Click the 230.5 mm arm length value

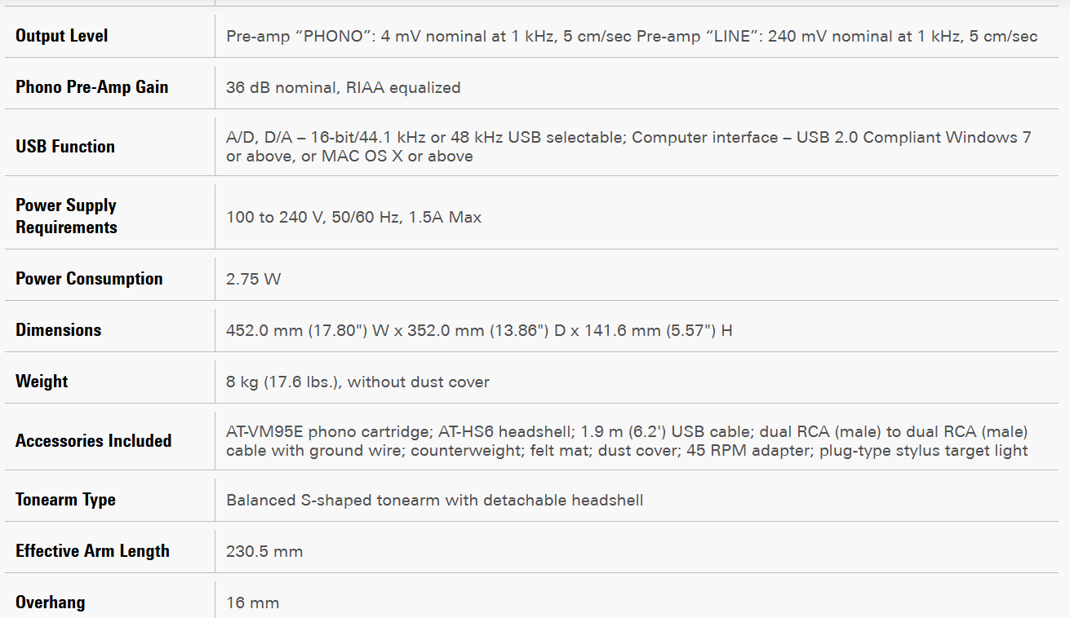(x=264, y=551)
